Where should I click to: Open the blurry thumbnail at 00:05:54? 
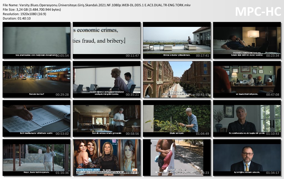click(x=37, y=40)
